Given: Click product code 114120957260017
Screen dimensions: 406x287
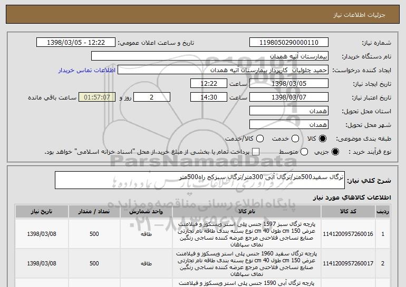Looking at the screenshot, I should (x=348, y=263).
